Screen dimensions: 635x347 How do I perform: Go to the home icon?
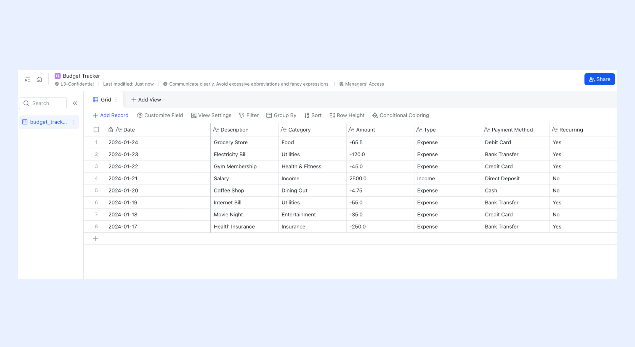point(39,79)
